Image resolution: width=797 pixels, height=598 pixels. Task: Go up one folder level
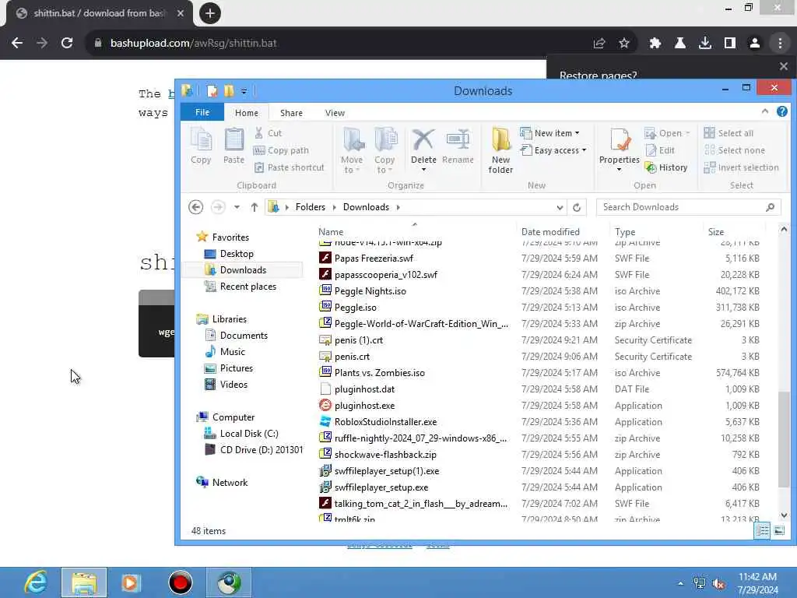pyautogui.click(x=255, y=207)
